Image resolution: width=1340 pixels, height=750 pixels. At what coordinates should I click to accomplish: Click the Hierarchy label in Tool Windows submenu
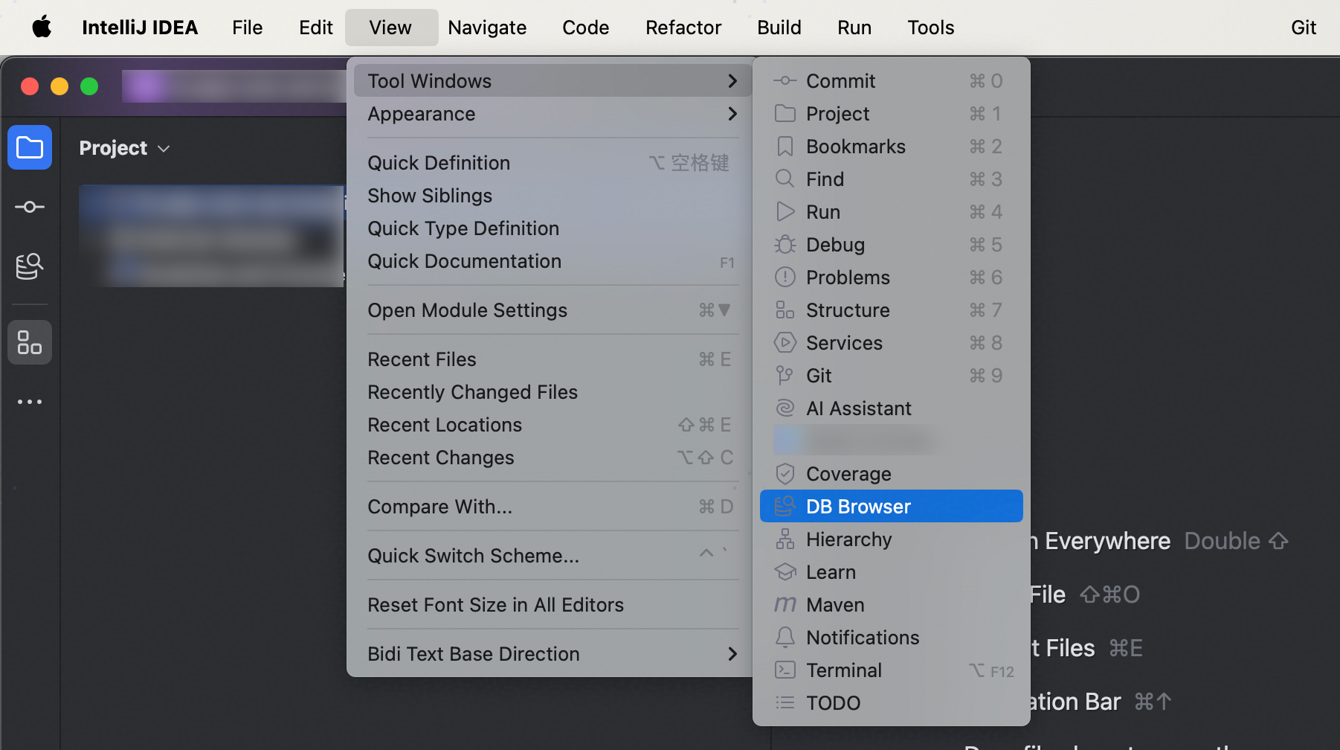coord(848,539)
